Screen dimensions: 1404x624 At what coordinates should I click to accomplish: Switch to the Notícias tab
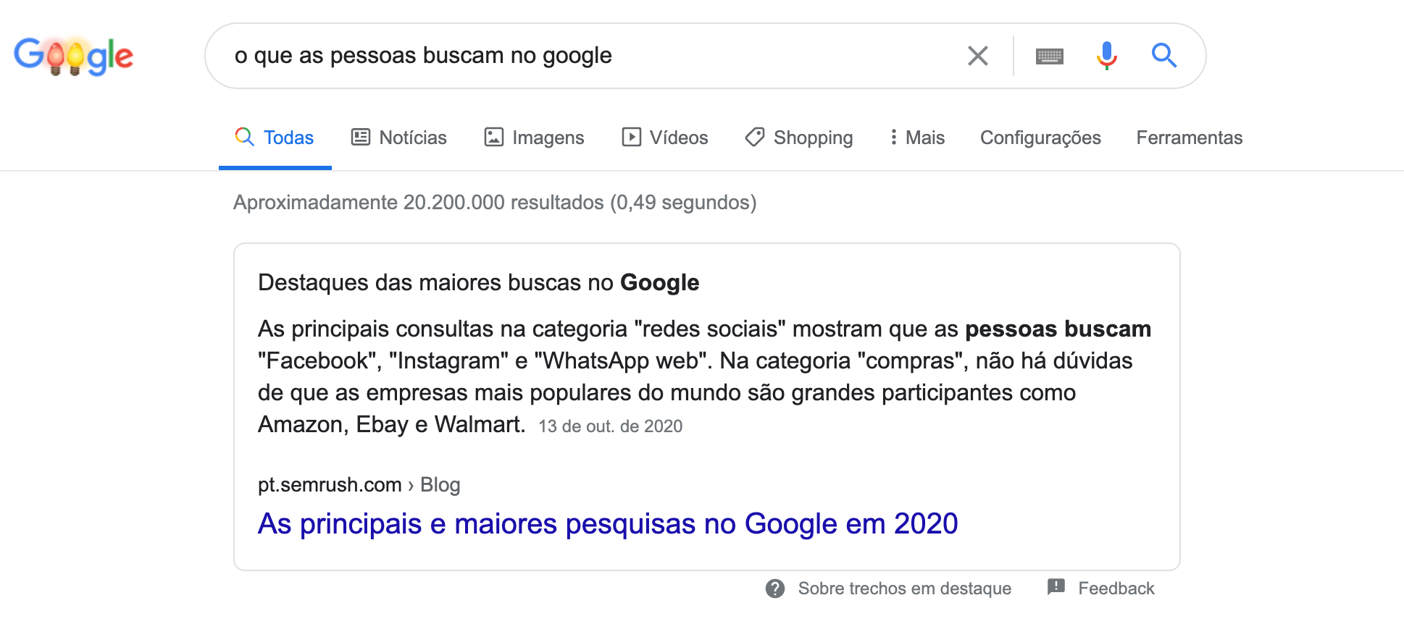point(399,138)
